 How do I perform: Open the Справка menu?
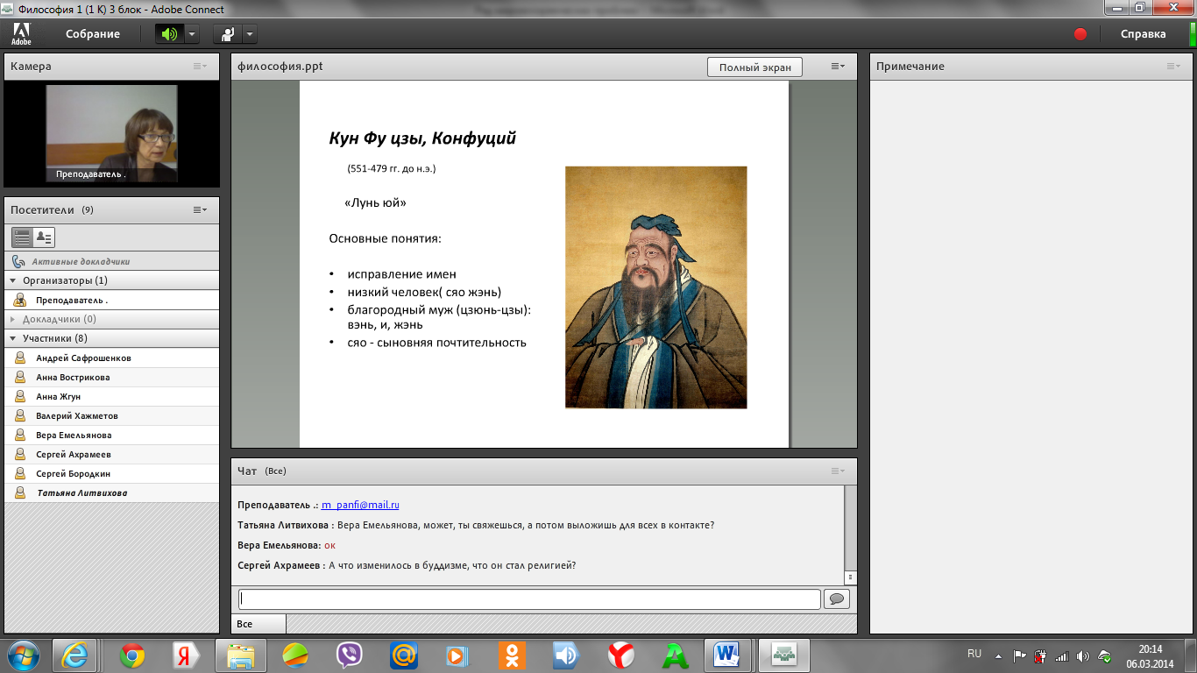tap(1144, 34)
